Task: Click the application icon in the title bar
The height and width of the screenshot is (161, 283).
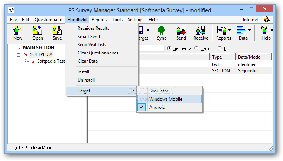Action: (12, 10)
